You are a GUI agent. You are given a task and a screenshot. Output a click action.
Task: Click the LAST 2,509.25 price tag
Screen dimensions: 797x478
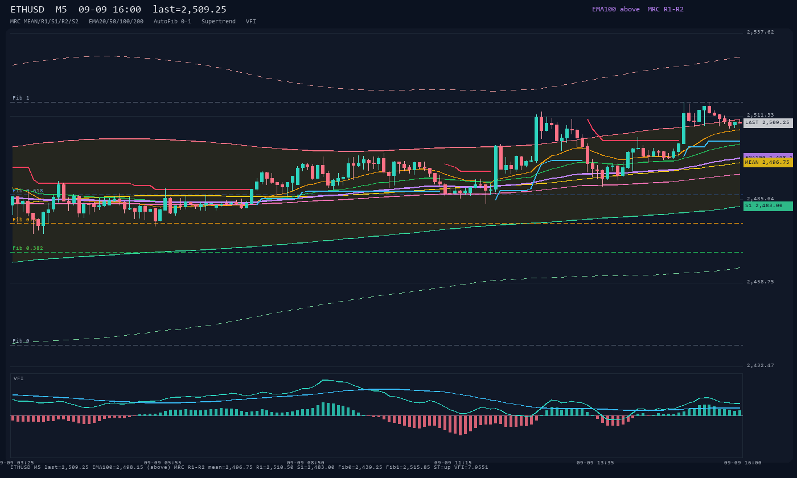(x=768, y=123)
